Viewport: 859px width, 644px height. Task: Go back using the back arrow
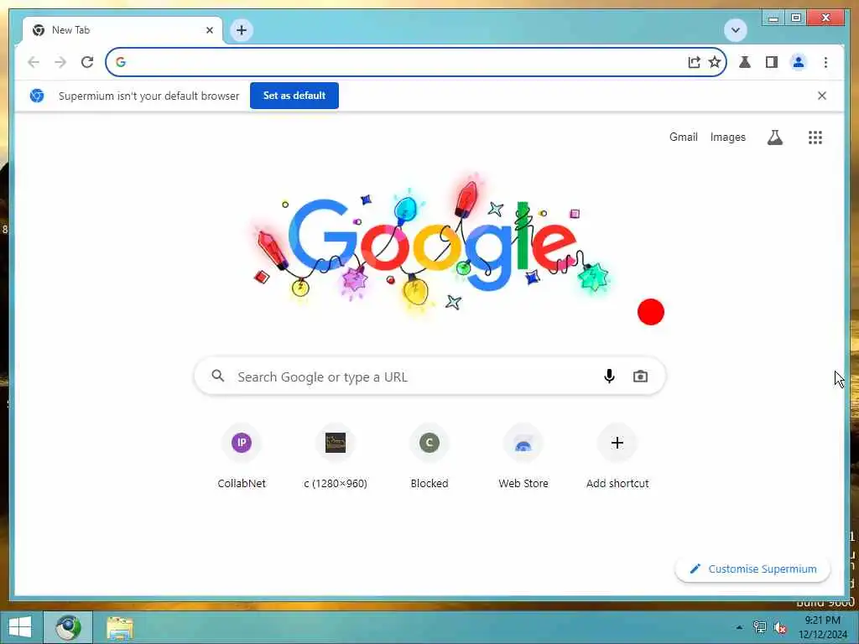coord(34,62)
